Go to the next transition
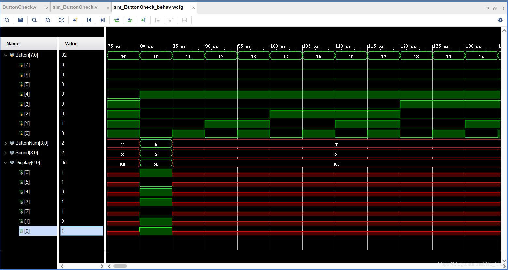This screenshot has height=270, width=508. [130, 20]
